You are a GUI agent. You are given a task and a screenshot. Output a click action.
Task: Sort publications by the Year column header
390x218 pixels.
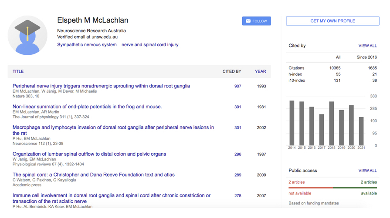pos(260,71)
